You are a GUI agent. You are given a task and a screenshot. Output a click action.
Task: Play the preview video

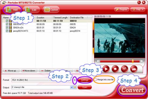[106, 69]
